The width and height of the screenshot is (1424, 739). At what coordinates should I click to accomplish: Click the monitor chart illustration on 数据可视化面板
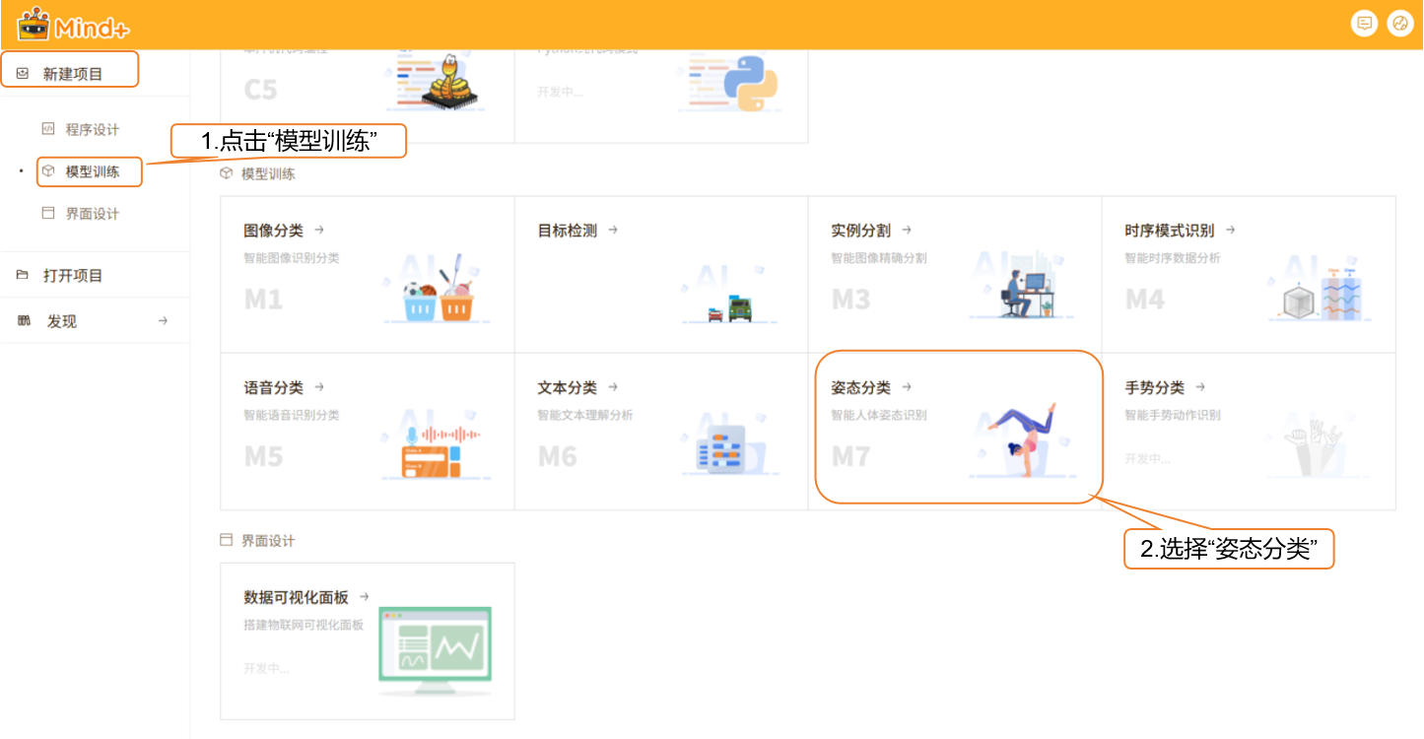pyautogui.click(x=435, y=645)
